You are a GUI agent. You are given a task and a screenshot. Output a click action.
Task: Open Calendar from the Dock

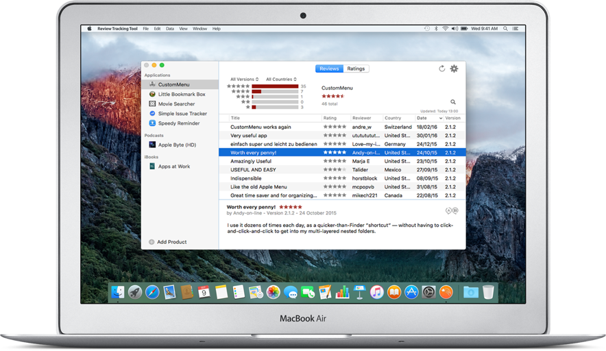point(204,292)
